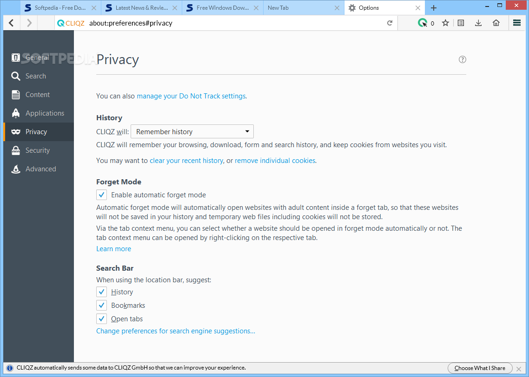Viewport: 529px width, 377px height.
Task: Open the Applications preferences label
Action: (45, 113)
